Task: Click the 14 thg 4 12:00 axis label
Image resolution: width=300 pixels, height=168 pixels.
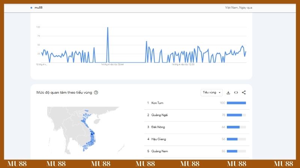Action: (183, 65)
